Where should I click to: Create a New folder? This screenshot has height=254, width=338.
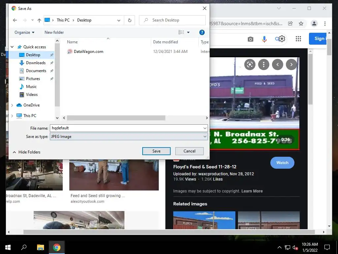[54, 32]
